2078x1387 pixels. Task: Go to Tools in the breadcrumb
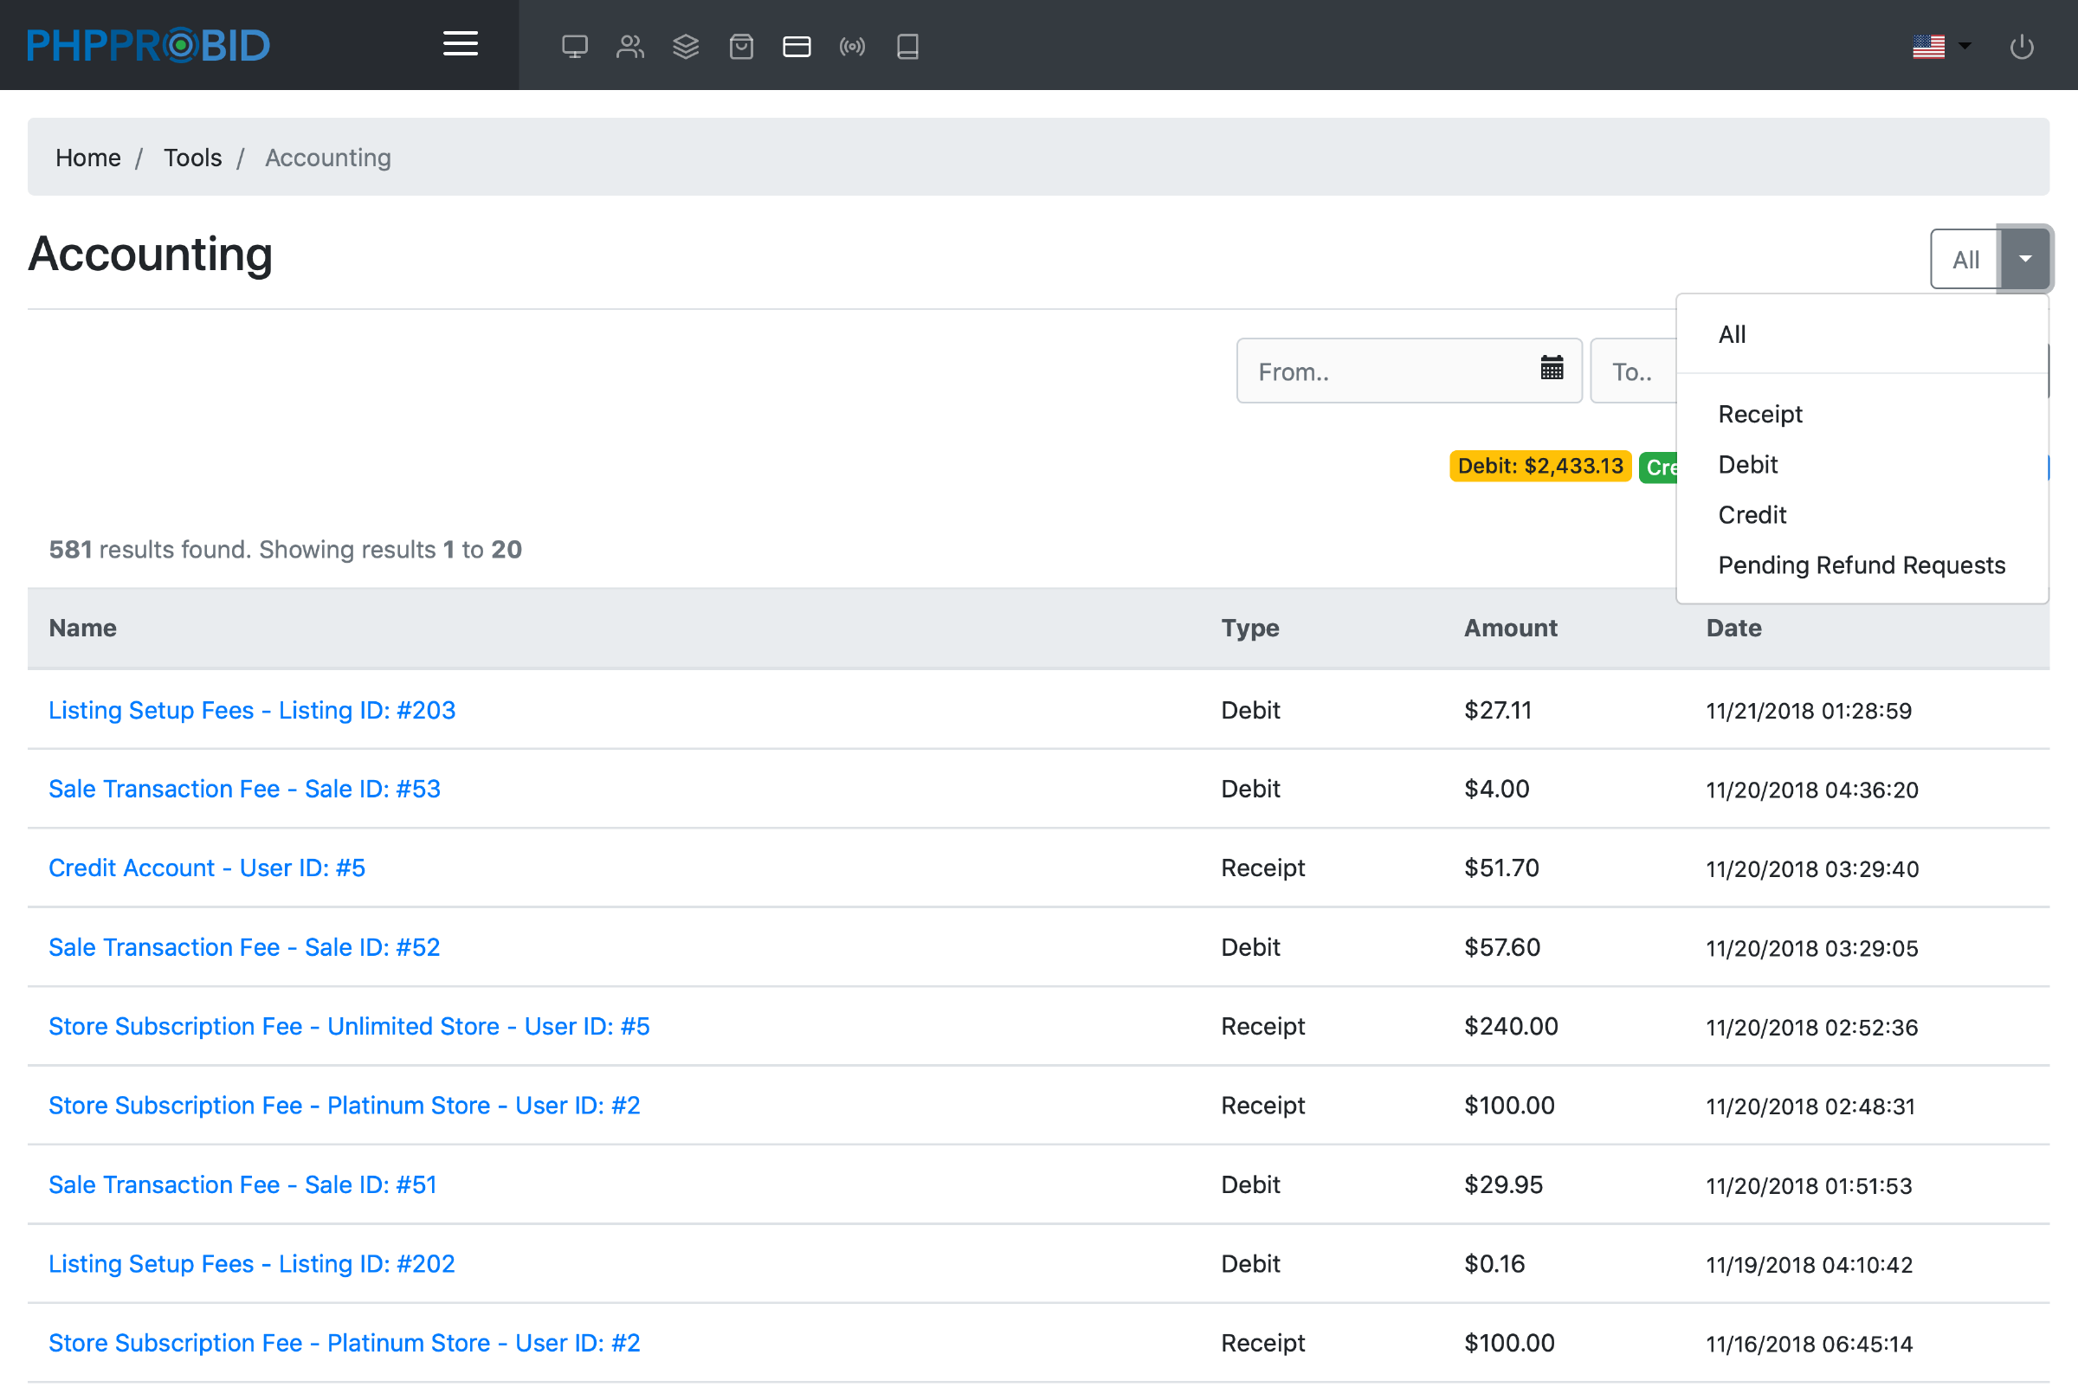(192, 158)
